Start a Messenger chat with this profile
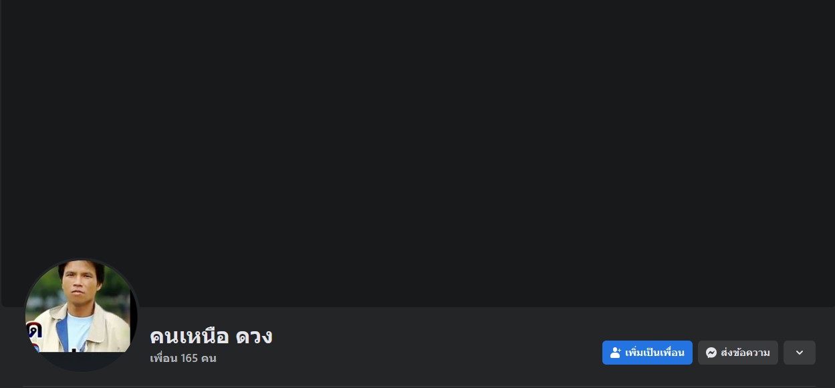 738,353
